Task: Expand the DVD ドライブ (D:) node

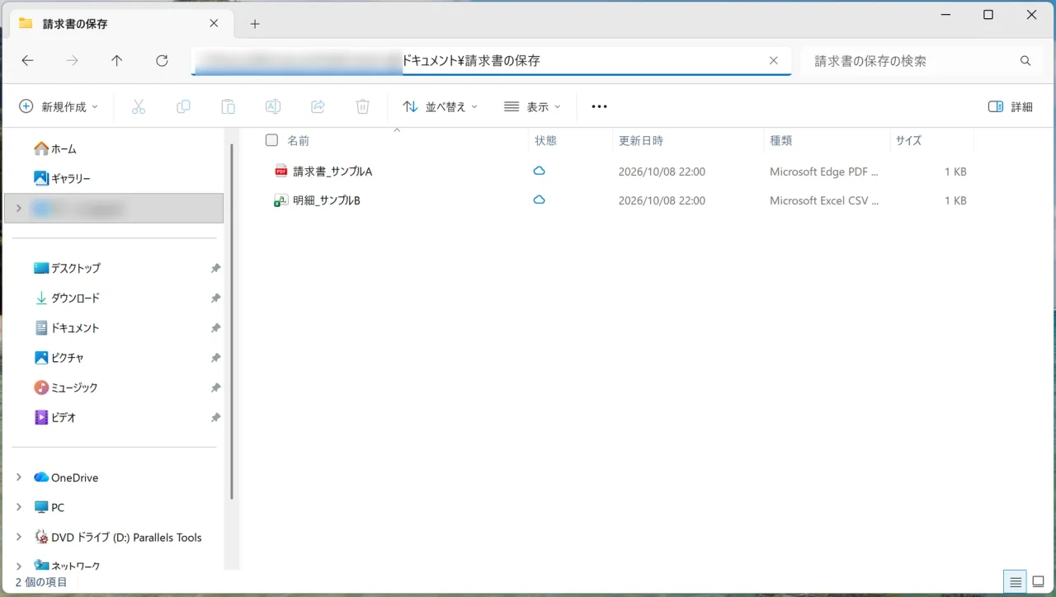Action: [19, 537]
